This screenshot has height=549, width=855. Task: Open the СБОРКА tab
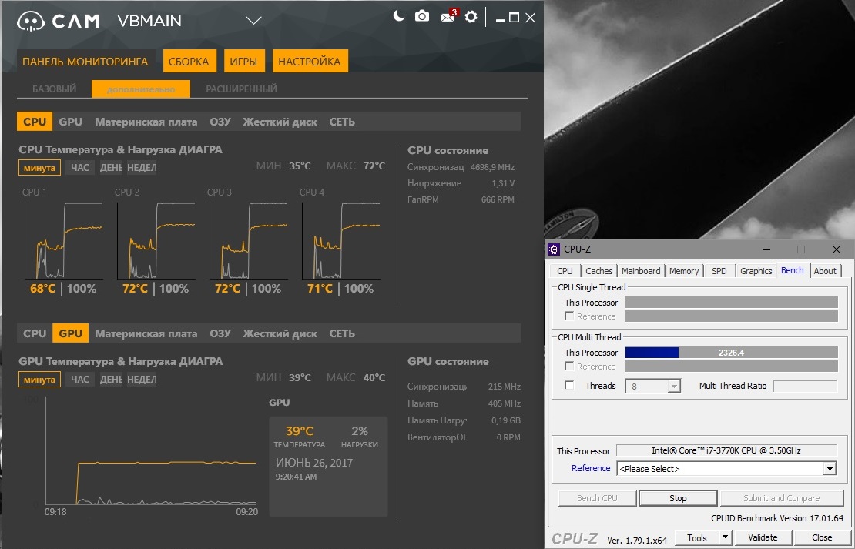[x=189, y=62]
